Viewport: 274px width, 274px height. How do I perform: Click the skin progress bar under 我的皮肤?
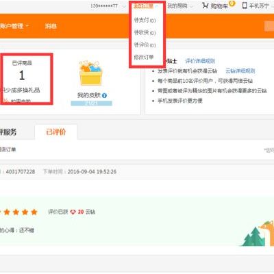coord(91,103)
